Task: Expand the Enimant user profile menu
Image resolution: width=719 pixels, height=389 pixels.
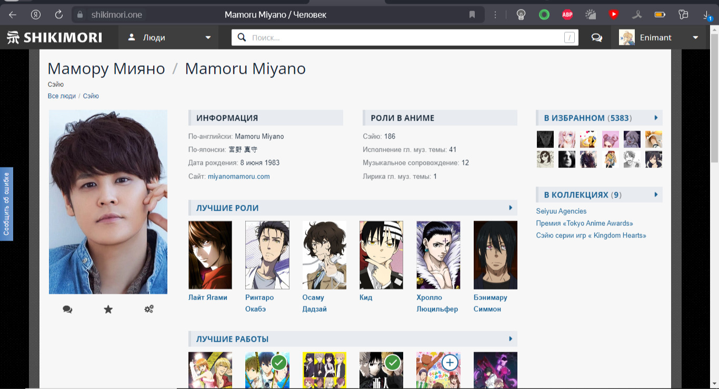Action: [695, 38]
